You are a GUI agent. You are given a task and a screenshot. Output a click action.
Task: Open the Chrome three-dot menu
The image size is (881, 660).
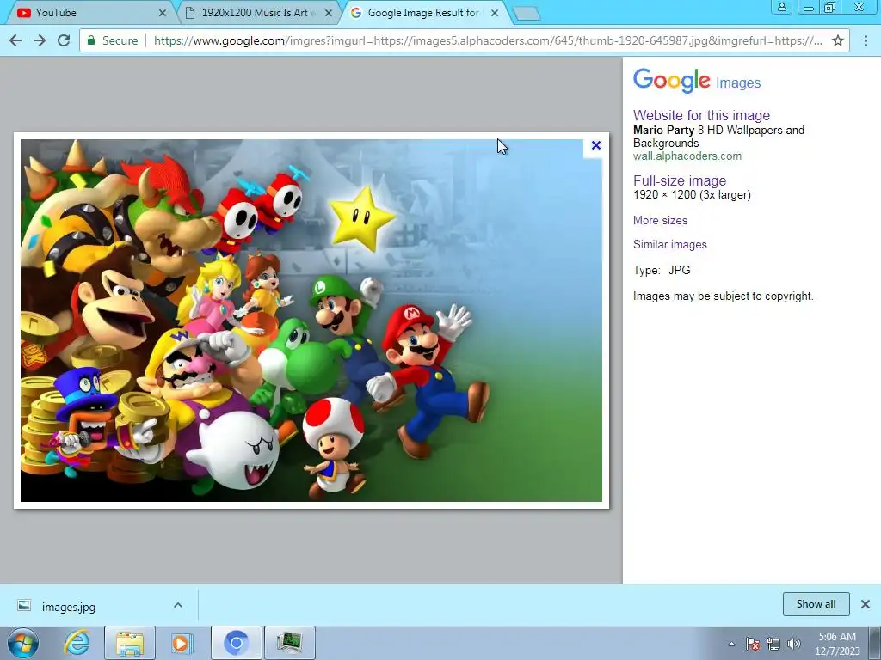(x=866, y=40)
